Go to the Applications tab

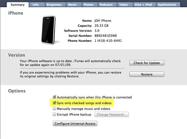click(167, 5)
